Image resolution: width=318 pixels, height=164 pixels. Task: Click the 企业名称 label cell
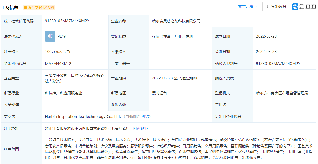pos(129,21)
